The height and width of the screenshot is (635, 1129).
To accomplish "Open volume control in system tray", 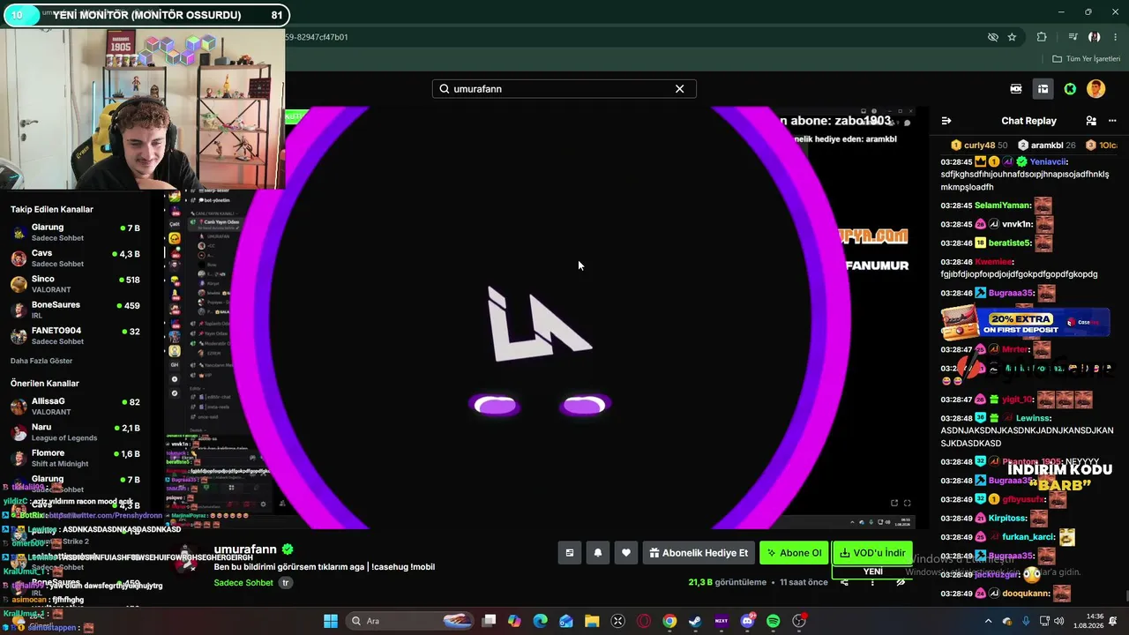I will point(1058,621).
